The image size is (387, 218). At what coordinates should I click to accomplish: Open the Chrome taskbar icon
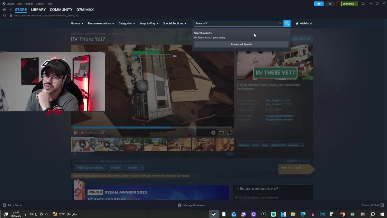343,214
